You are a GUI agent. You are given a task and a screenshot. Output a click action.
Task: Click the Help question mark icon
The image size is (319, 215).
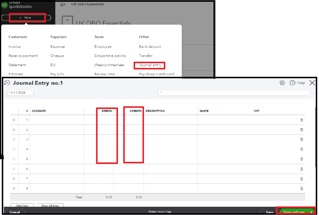(x=292, y=83)
